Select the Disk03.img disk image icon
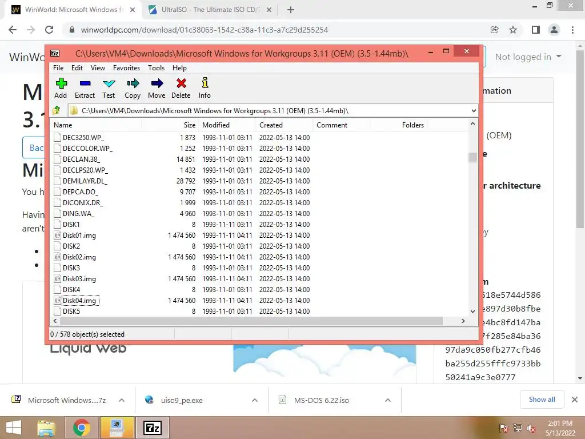 57,278
